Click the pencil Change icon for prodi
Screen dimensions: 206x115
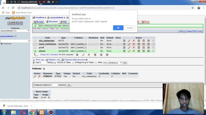pyautogui.click(x=129, y=48)
